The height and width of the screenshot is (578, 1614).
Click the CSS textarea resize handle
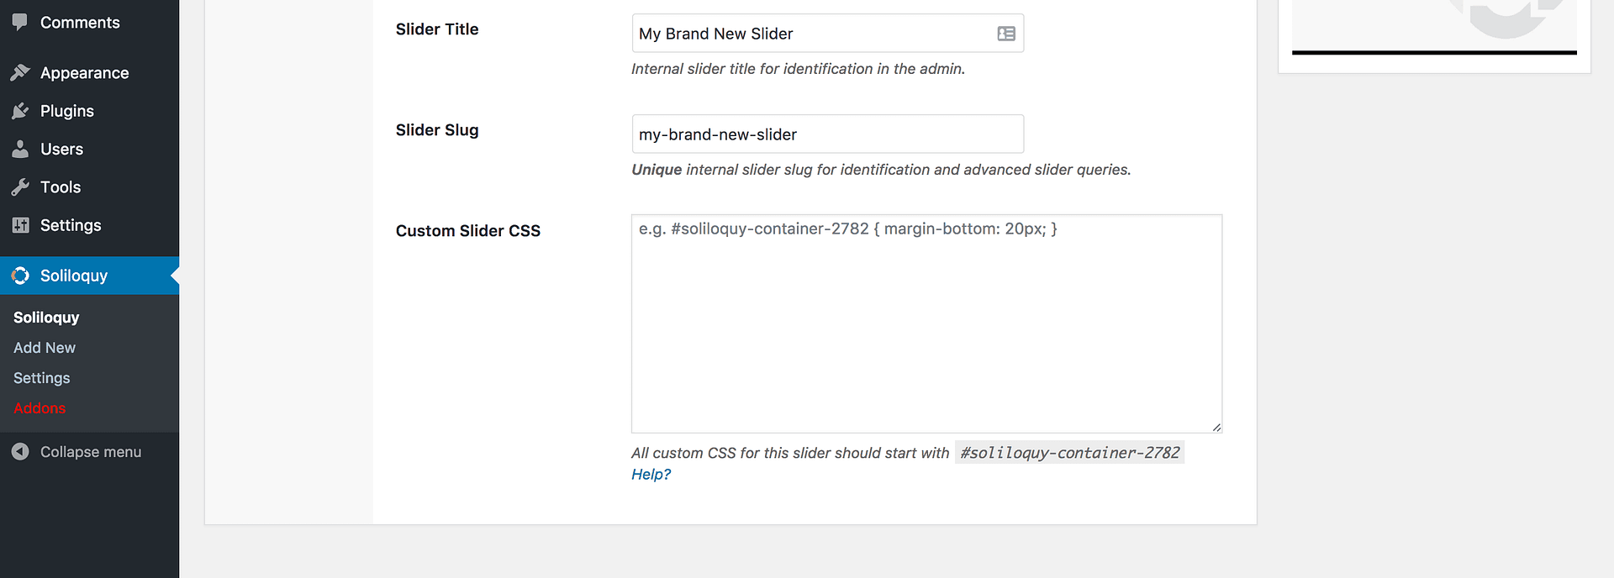pyautogui.click(x=1216, y=427)
